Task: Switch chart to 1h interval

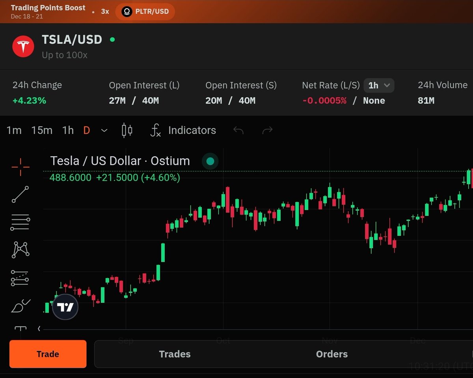Action: pos(68,130)
